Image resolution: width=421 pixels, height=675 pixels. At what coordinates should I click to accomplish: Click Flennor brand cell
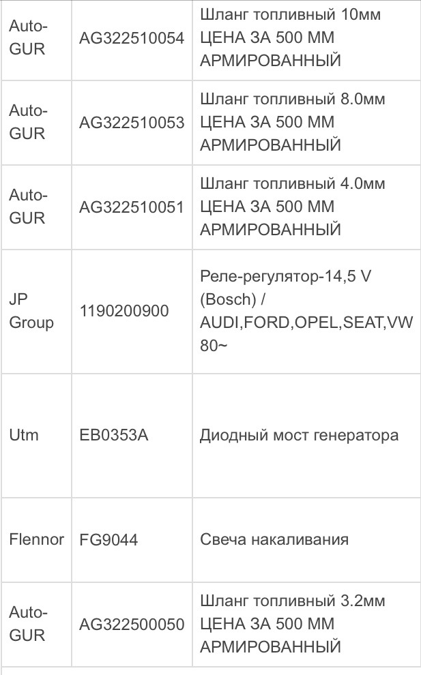click(37, 539)
